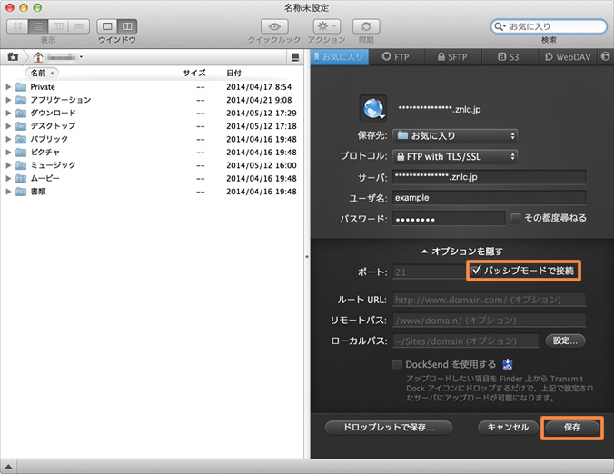Select the 書類 folder row

tap(152, 192)
